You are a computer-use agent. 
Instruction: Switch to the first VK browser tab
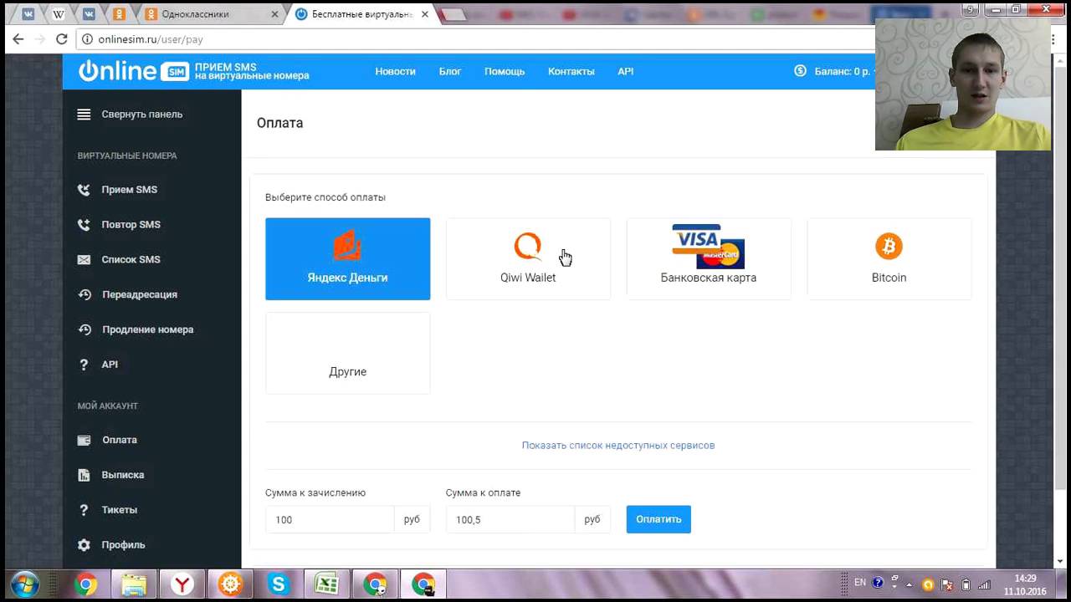point(28,14)
